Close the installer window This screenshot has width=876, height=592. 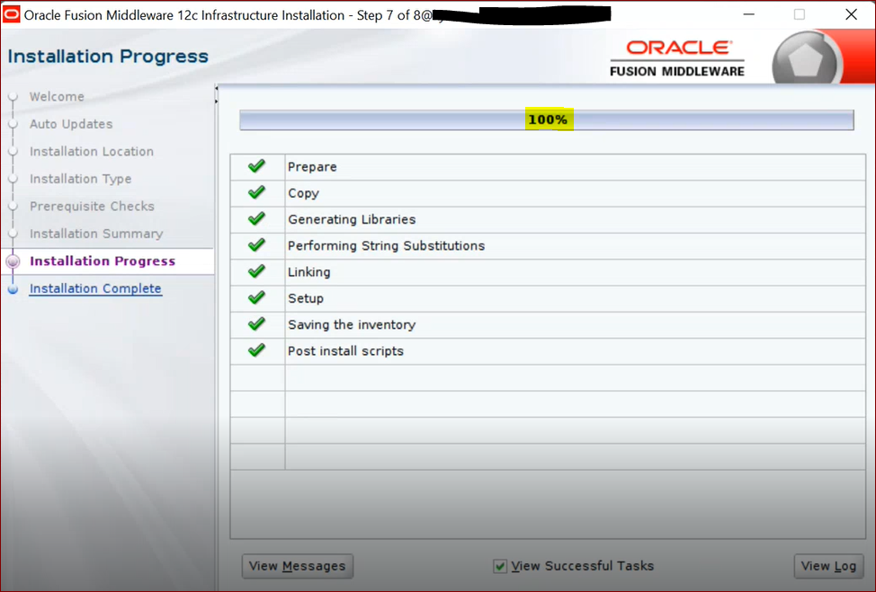(851, 14)
